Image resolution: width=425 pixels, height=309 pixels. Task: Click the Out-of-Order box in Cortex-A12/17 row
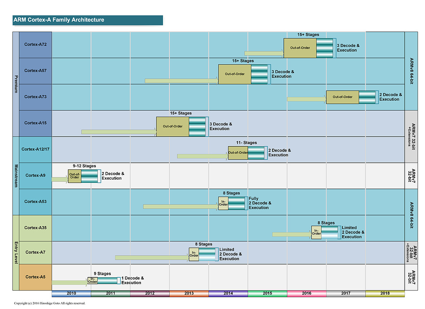(238, 153)
